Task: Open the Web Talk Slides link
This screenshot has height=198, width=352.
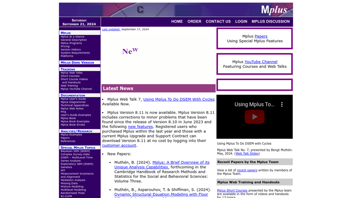Action: [x=247, y=154]
